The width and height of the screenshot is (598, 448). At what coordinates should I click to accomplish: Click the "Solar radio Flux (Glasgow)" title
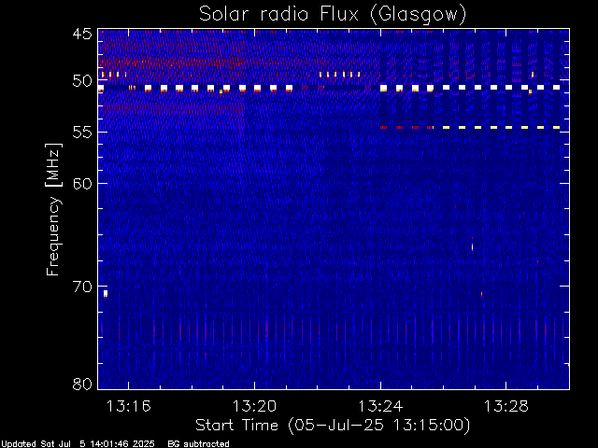coord(333,15)
